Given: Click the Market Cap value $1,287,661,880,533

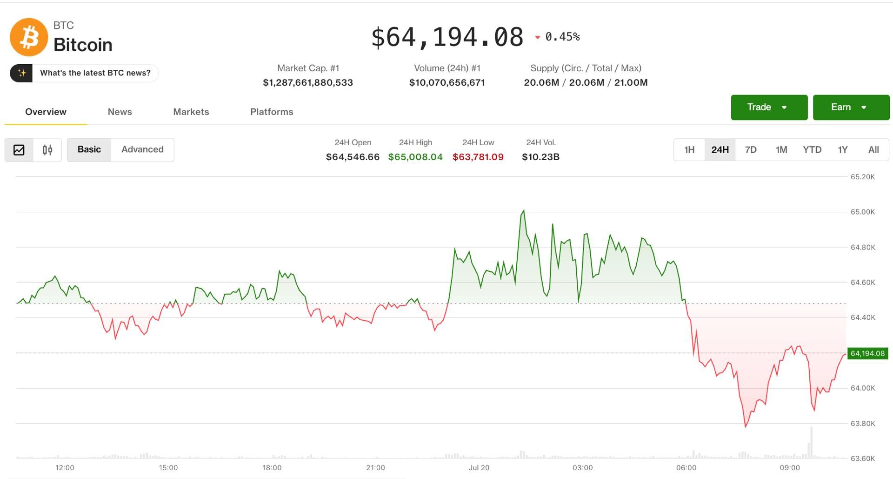Looking at the screenshot, I should [x=308, y=82].
